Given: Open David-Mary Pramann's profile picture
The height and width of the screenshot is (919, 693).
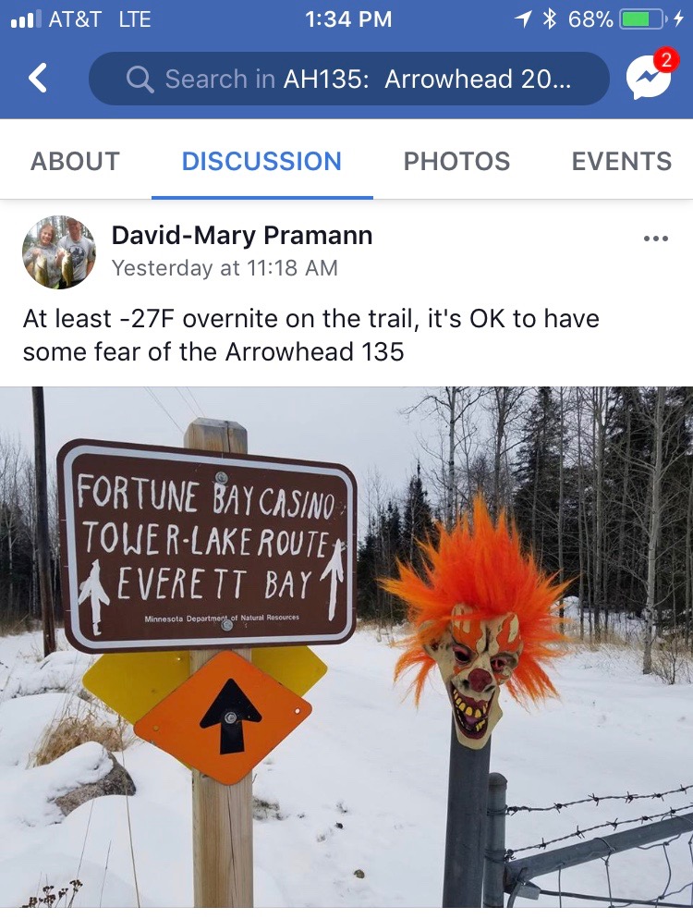Looking at the screenshot, I should click(x=58, y=252).
